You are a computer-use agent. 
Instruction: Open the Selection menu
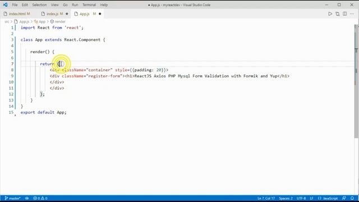39,5
